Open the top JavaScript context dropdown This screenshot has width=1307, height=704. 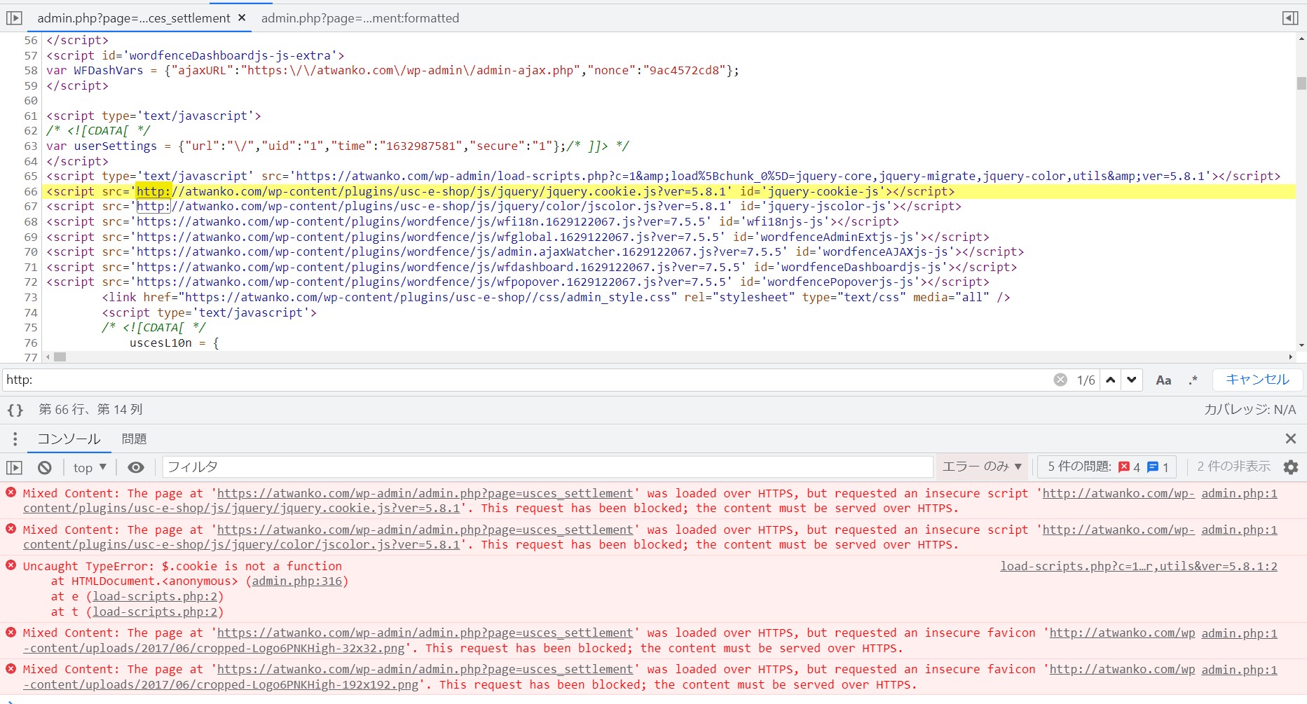(90, 467)
